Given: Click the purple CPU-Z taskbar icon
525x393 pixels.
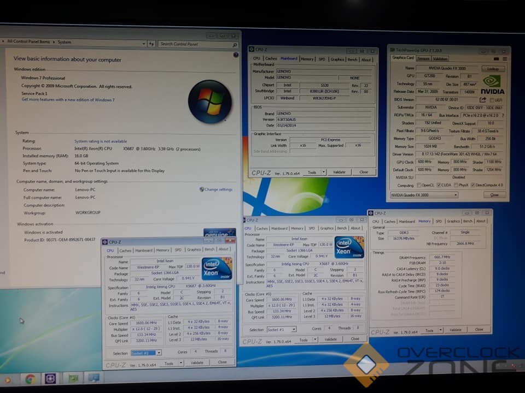Looking at the screenshot, I should tap(50, 378).
